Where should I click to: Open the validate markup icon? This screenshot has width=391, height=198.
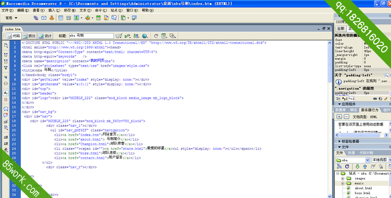point(119,36)
